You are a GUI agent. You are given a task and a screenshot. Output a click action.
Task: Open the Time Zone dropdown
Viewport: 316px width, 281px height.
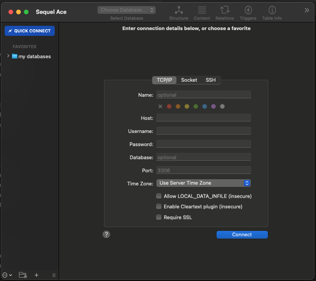[x=203, y=183]
